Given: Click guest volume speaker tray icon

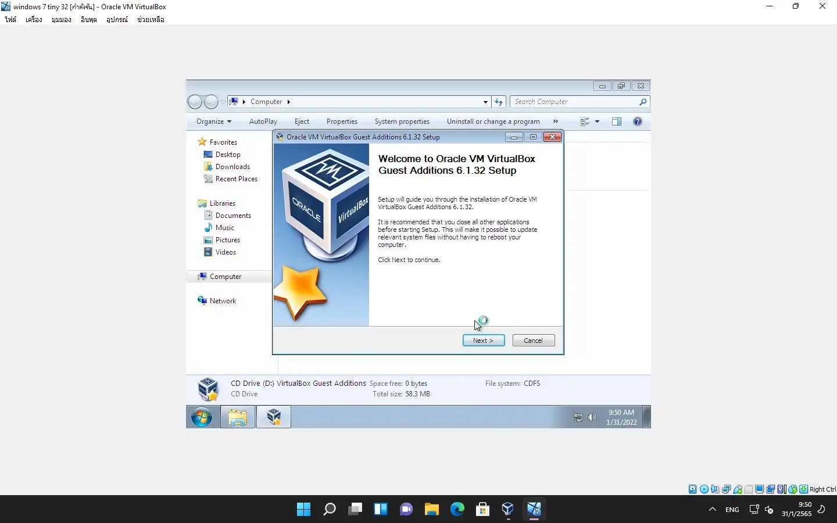Looking at the screenshot, I should coord(592,417).
